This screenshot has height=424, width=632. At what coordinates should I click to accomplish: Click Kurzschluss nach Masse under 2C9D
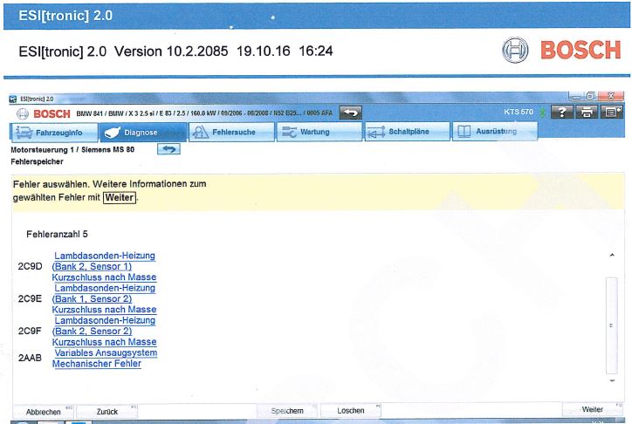(x=104, y=277)
